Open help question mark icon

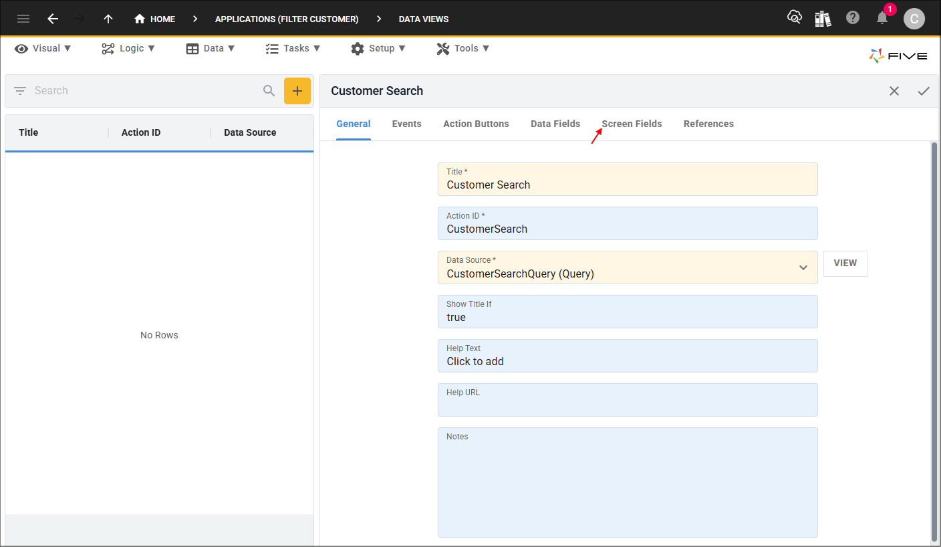click(853, 18)
